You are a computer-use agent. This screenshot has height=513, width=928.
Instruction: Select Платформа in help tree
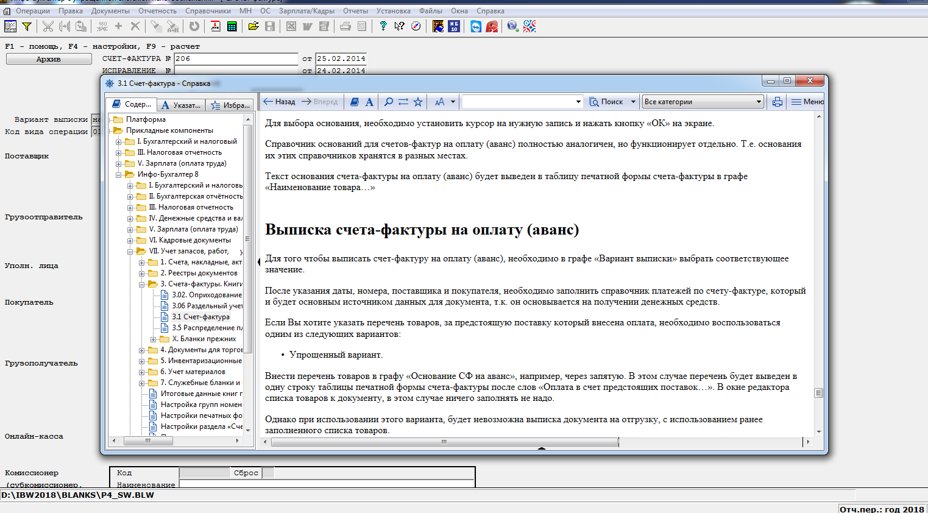pos(146,119)
